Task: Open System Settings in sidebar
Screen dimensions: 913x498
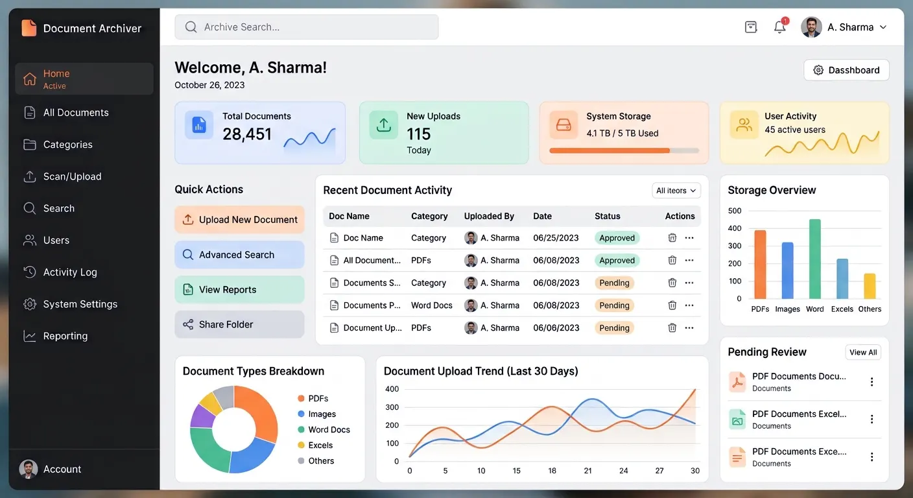Action: tap(84, 304)
